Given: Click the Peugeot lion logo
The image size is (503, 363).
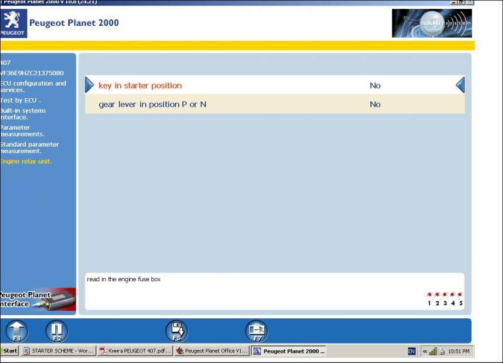Looking at the screenshot, I should pos(13,23).
